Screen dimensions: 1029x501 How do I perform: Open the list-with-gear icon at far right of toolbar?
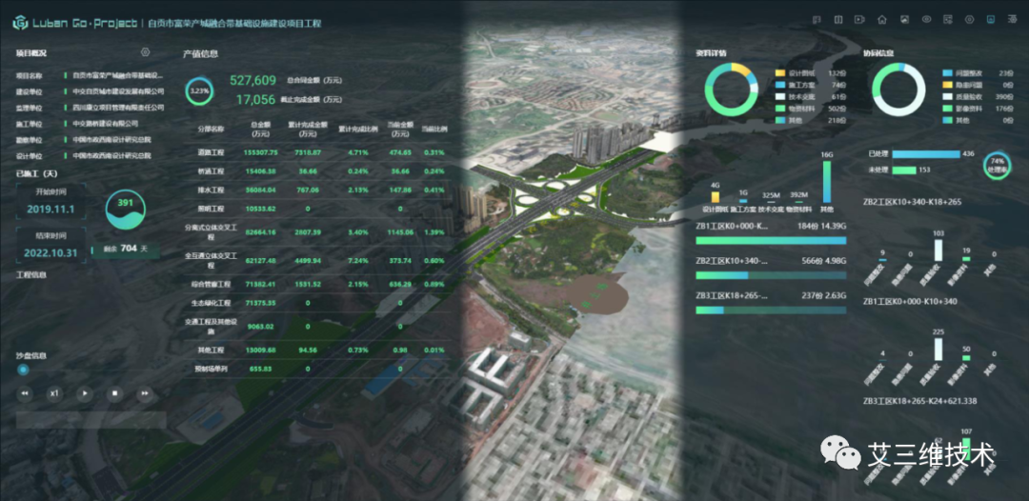[1012, 19]
